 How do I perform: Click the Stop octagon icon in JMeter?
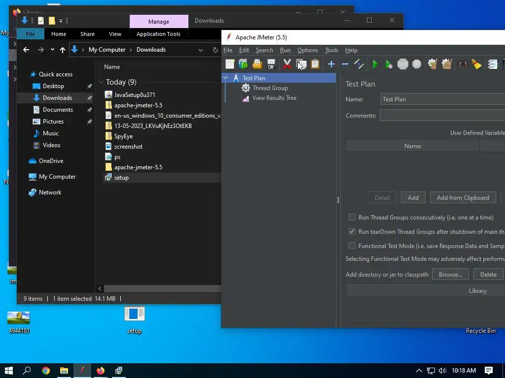pos(402,64)
